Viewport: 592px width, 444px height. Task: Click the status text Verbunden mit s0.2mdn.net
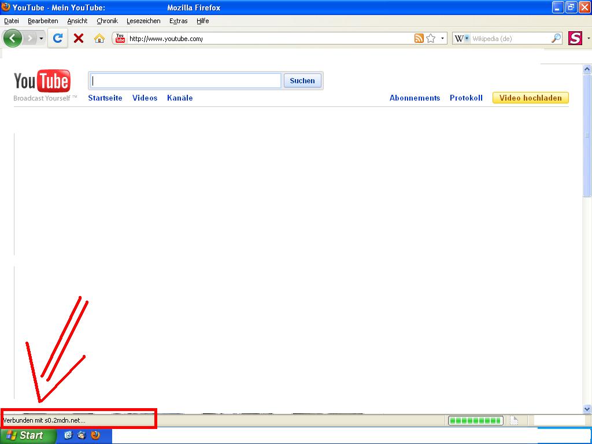click(x=44, y=420)
